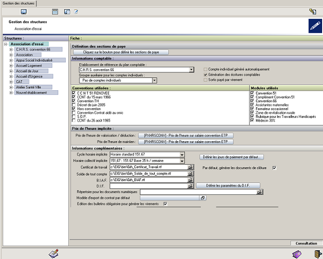
Task: Select Atelier Santé Ville in structures tree
Action: (29, 87)
